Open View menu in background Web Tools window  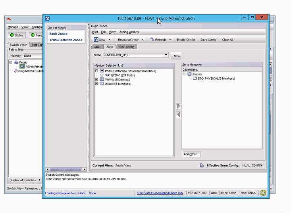click(25, 27)
